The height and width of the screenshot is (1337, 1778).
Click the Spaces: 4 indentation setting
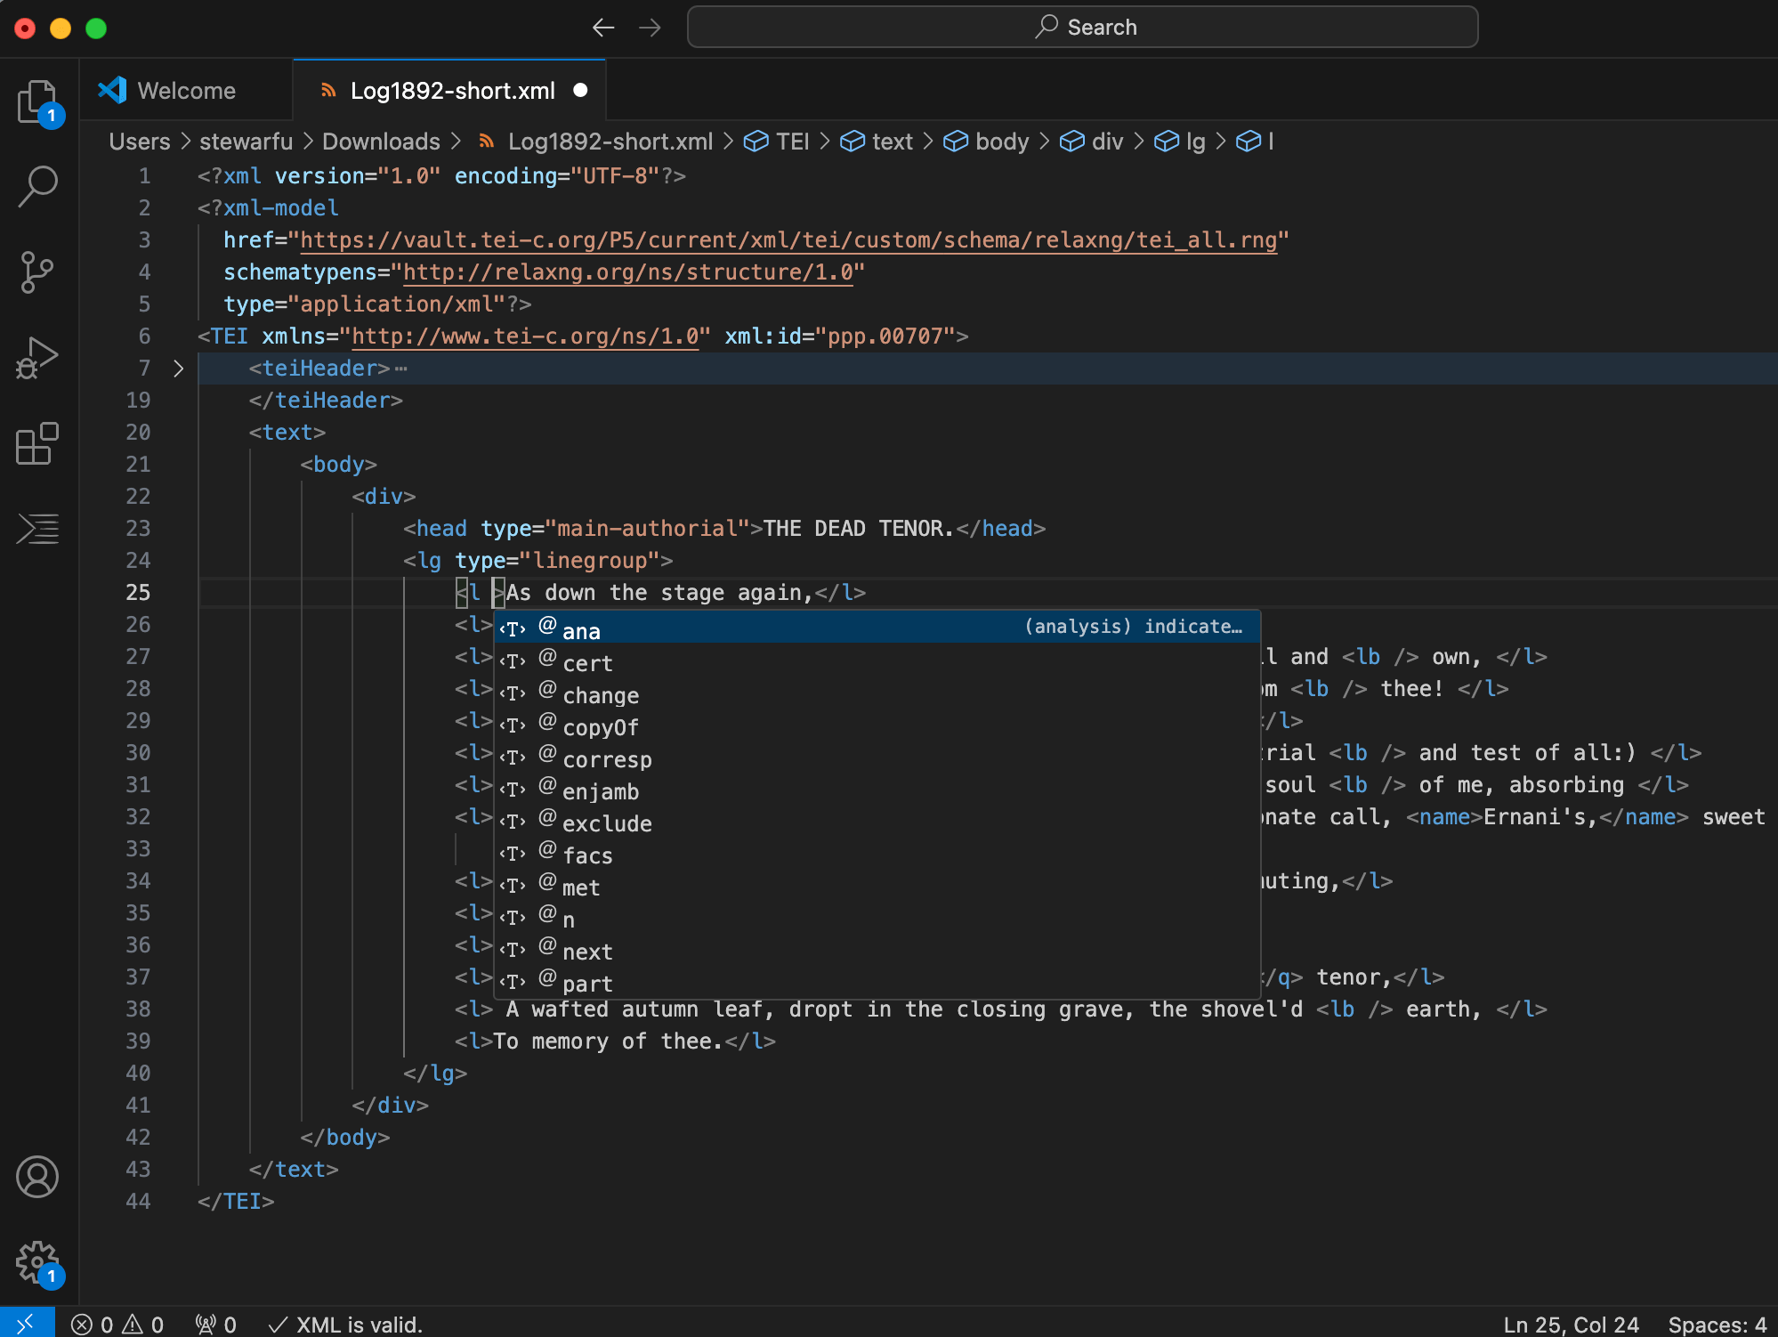click(x=1717, y=1325)
